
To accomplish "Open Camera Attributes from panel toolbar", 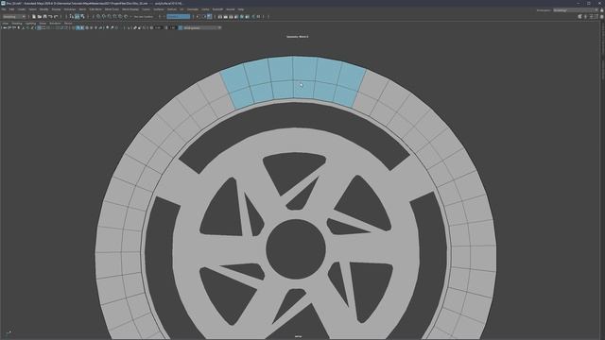I will pos(14,27).
